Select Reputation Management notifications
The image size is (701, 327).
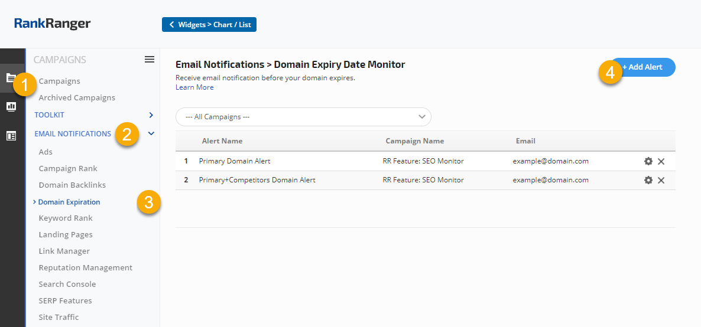(x=85, y=268)
